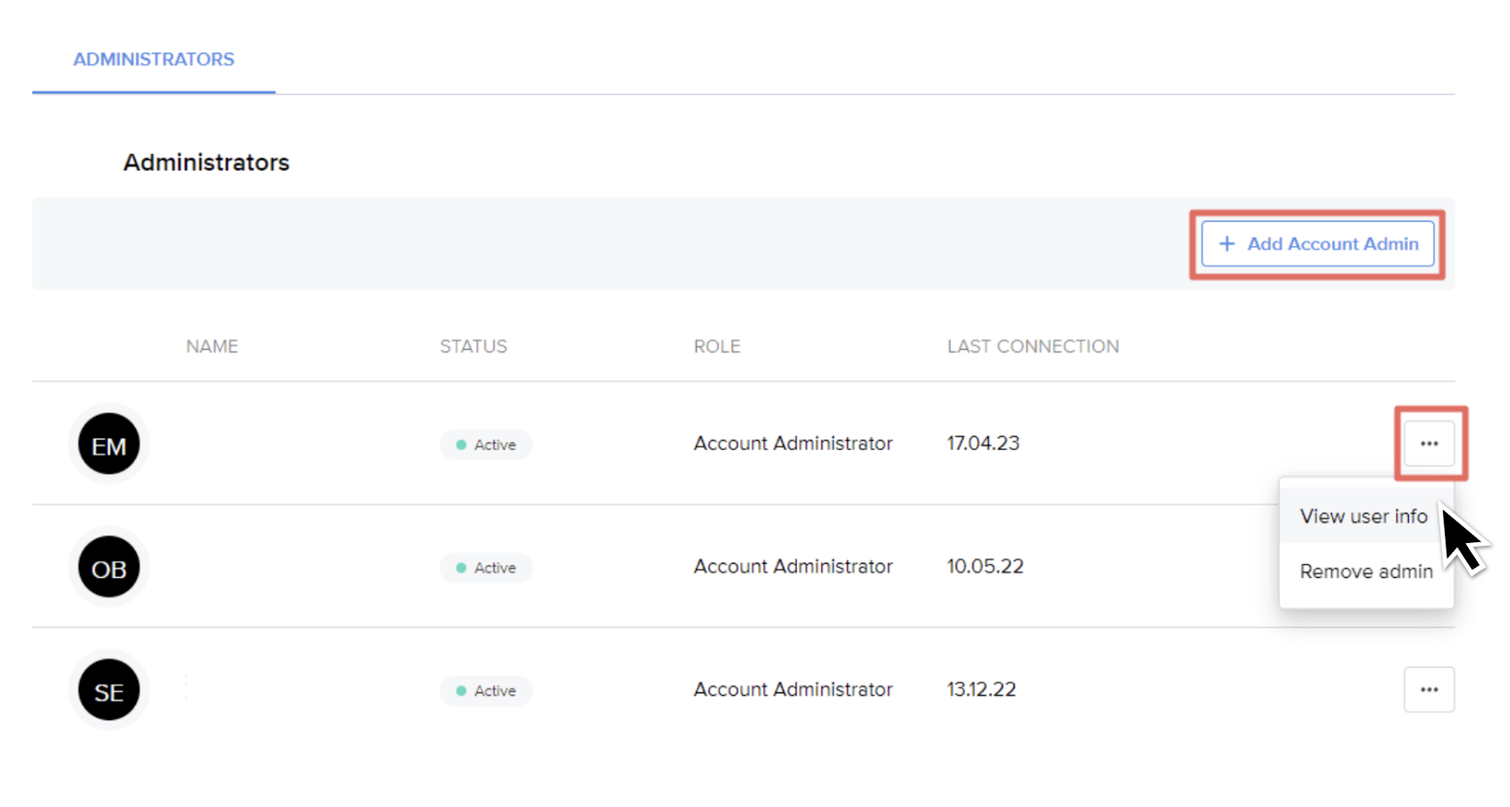The height and width of the screenshot is (807, 1510).
Task: Click the Active status badge for EM
Action: pos(486,445)
